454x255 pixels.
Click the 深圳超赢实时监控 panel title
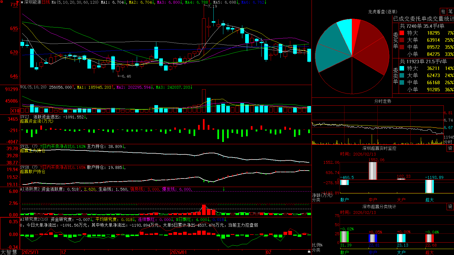(379, 148)
